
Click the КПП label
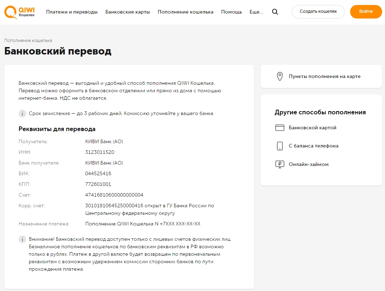click(25, 184)
